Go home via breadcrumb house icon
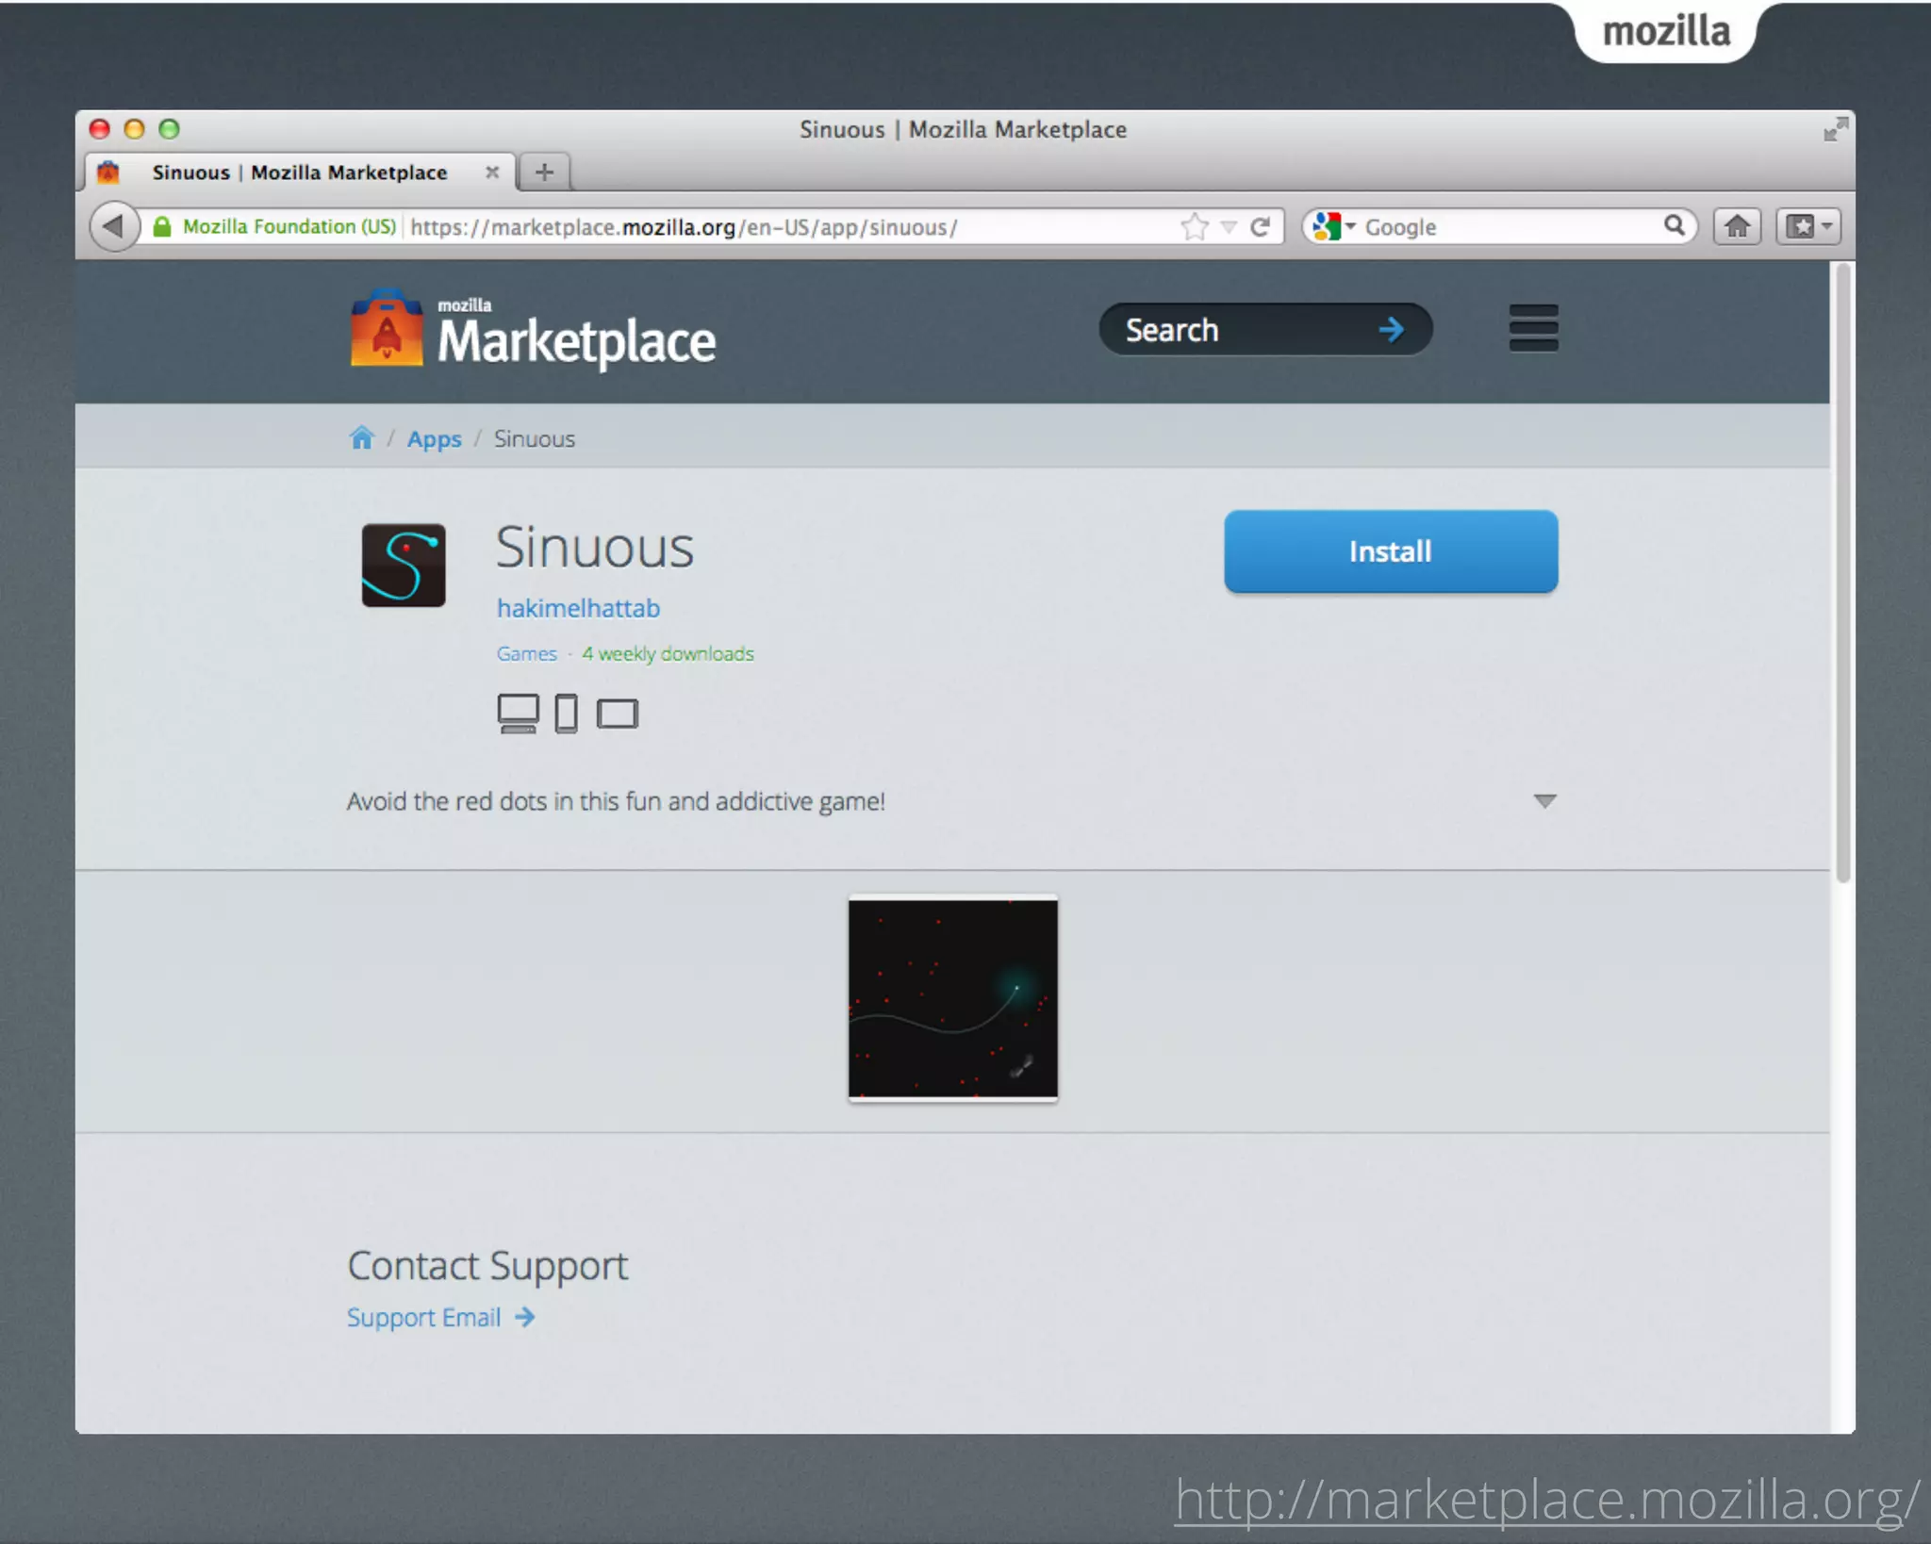The image size is (1931, 1544). (x=362, y=438)
